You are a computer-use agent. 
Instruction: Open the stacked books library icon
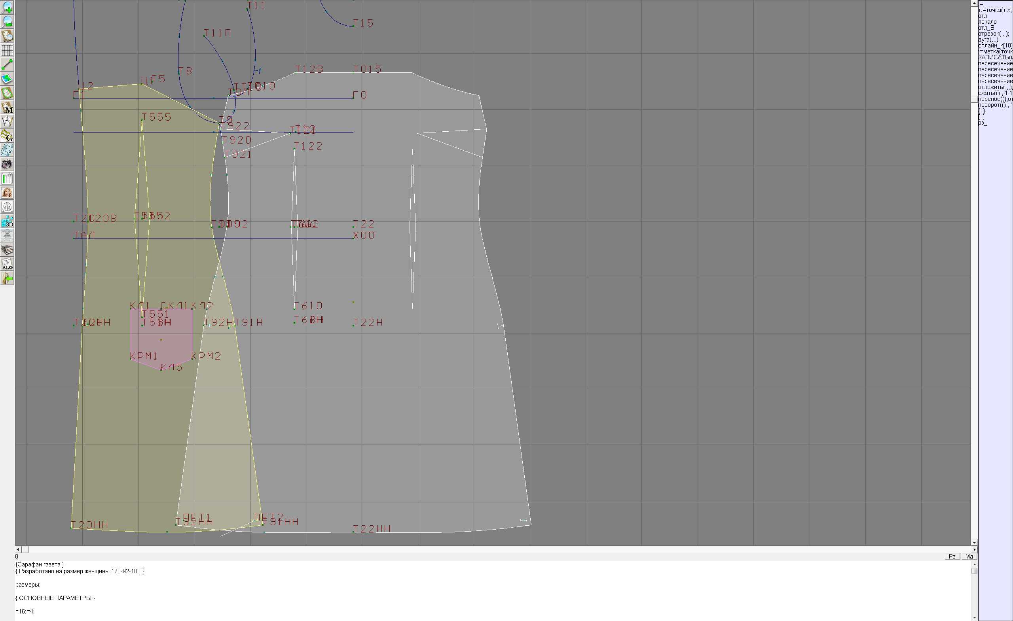click(x=7, y=250)
